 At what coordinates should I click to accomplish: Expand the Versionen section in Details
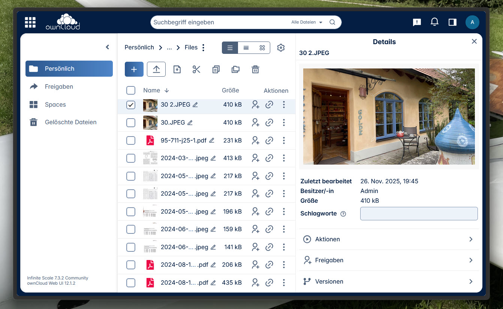pos(389,281)
